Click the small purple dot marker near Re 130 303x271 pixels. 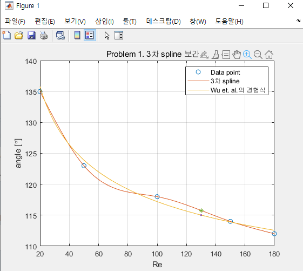point(201,215)
